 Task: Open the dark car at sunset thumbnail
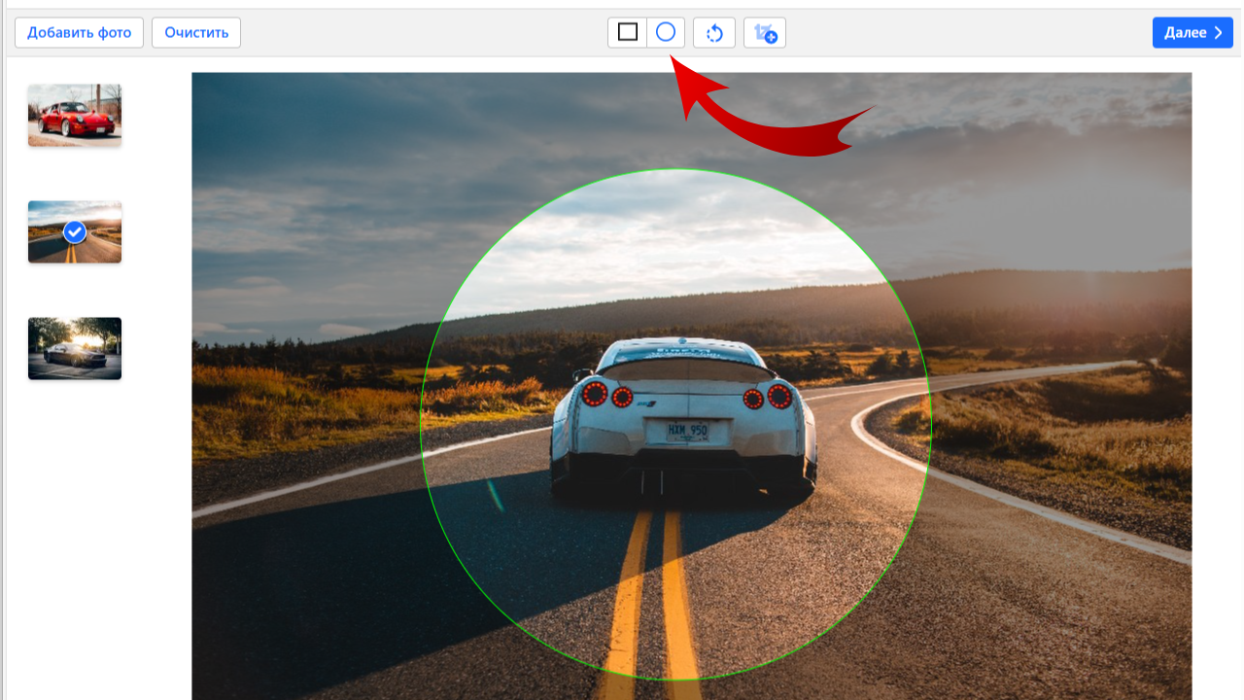(75, 348)
